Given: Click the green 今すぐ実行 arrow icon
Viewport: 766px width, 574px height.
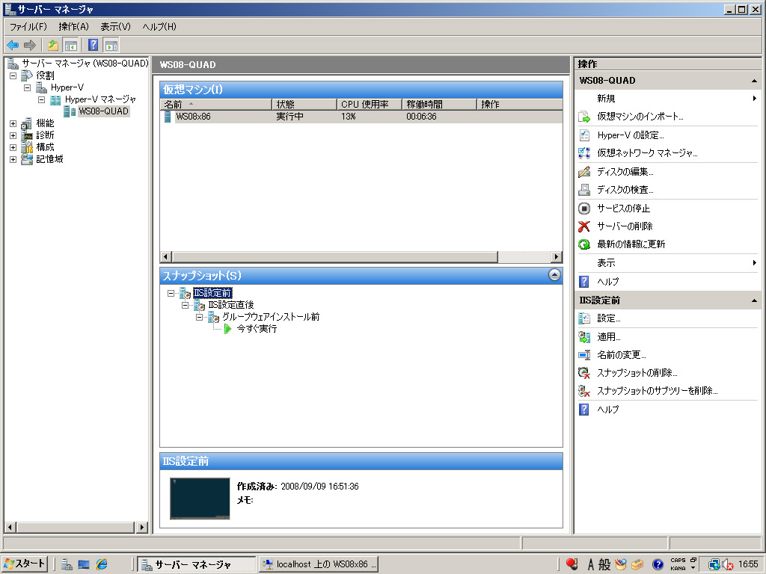Looking at the screenshot, I should coord(227,329).
